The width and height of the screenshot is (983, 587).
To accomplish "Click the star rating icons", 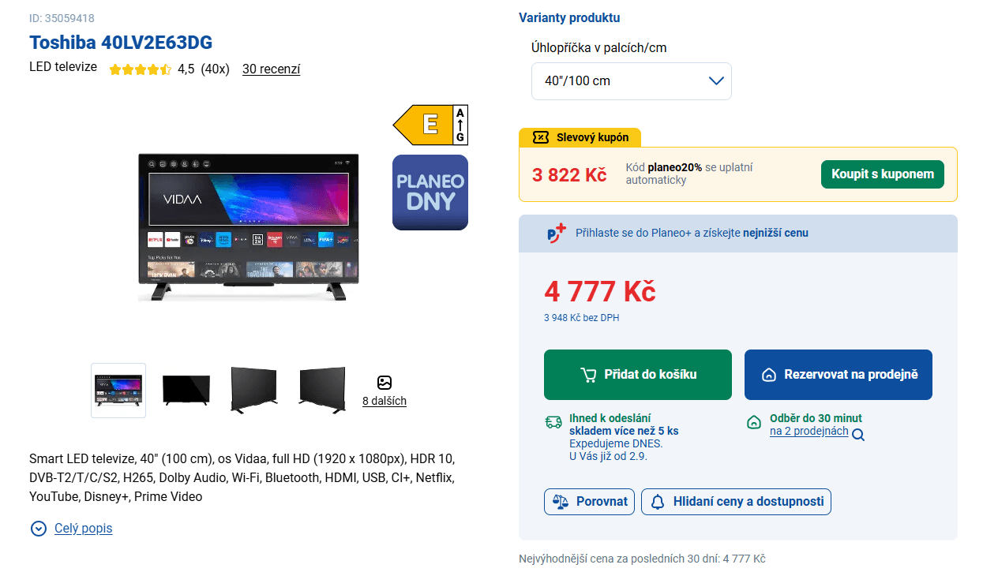I will click(x=141, y=69).
